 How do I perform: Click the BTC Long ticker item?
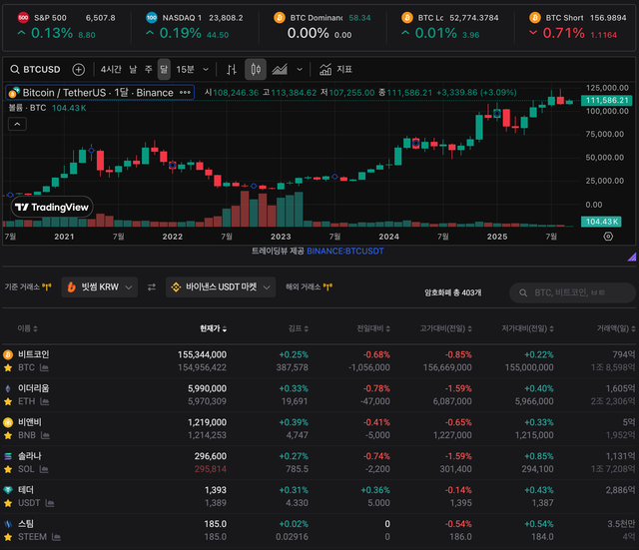(449, 26)
